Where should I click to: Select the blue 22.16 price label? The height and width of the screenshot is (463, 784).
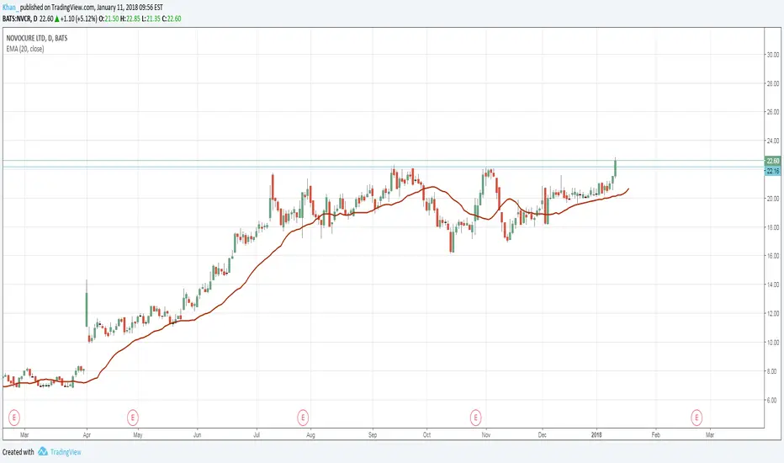(772, 171)
